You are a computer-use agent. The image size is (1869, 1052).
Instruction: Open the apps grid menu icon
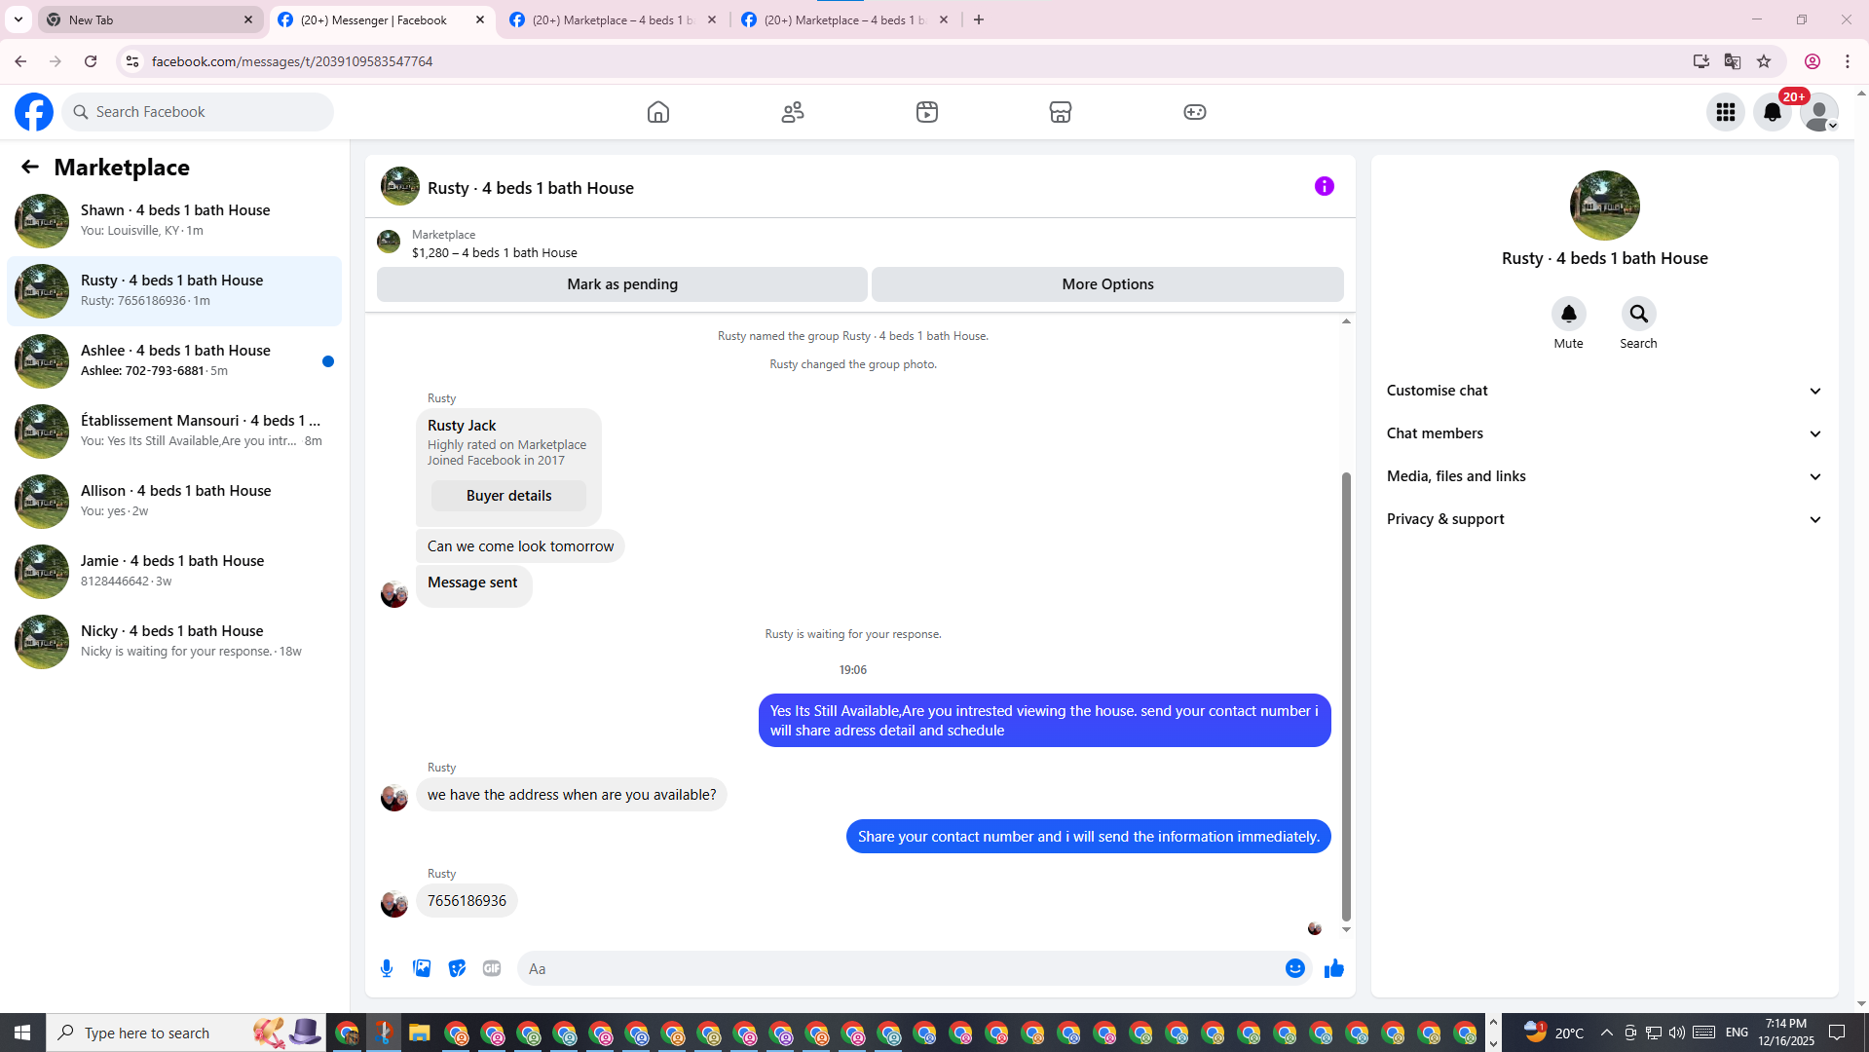(1726, 112)
